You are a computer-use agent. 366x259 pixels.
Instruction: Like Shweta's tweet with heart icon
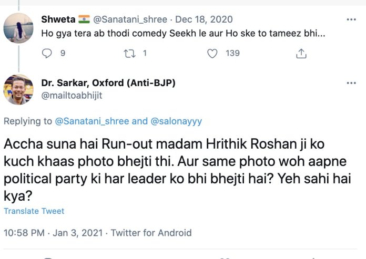(x=212, y=53)
